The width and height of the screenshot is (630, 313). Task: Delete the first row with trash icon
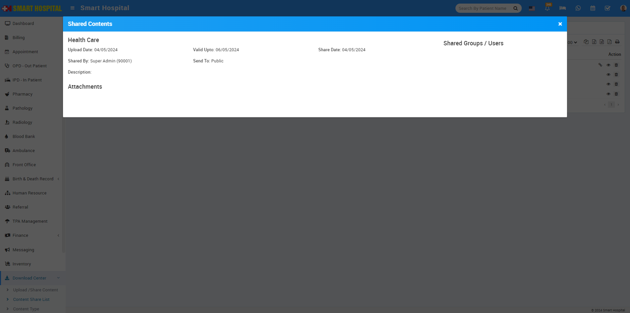coord(616,65)
